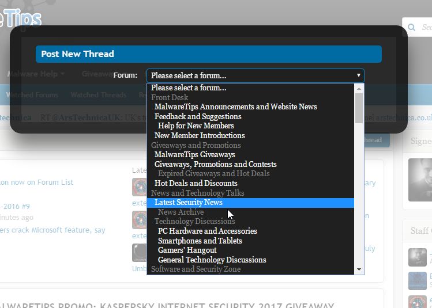The image size is (432, 308).
Task: Click the dropdown list scroll-down arrow
Action: click(x=359, y=269)
